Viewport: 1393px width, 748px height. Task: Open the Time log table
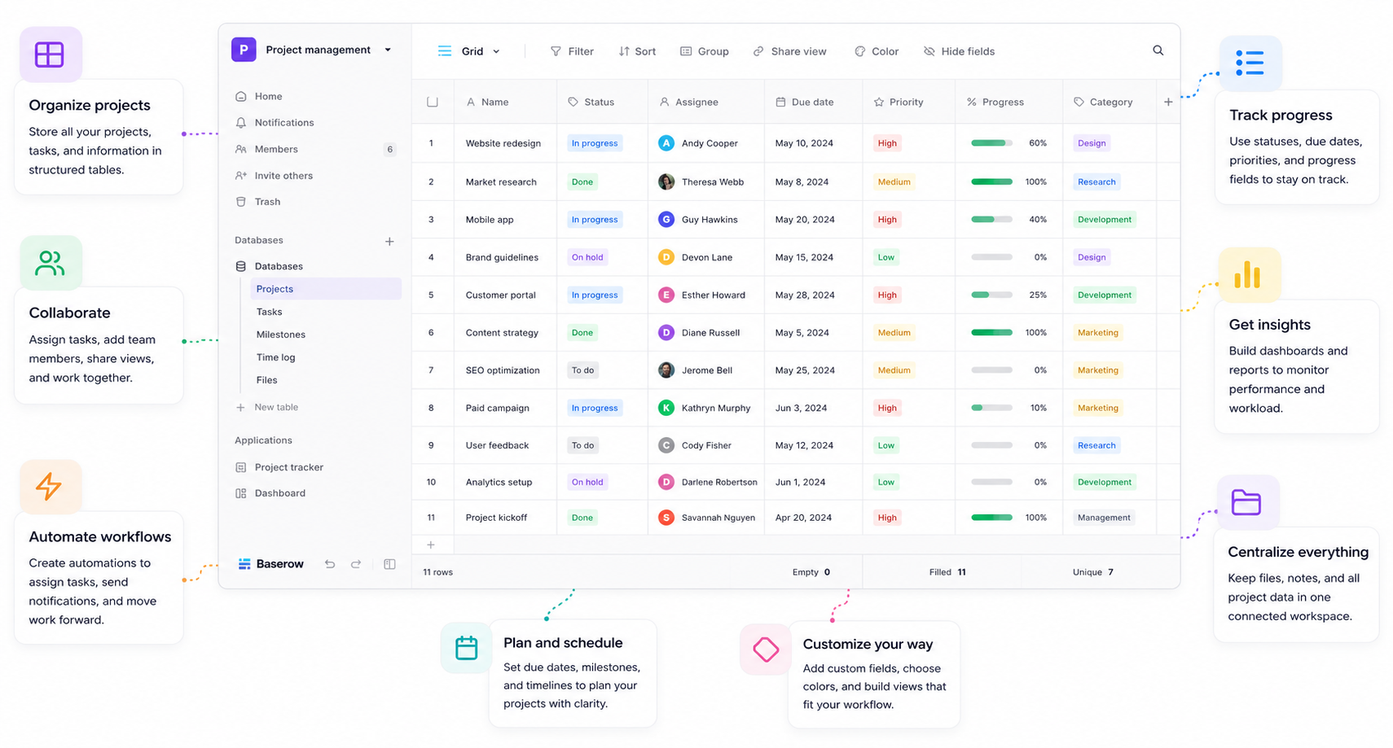tap(275, 357)
